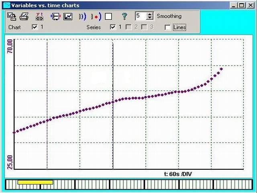Click the red point marker icon
The width and height of the screenshot is (257, 193).
(x=96, y=16)
